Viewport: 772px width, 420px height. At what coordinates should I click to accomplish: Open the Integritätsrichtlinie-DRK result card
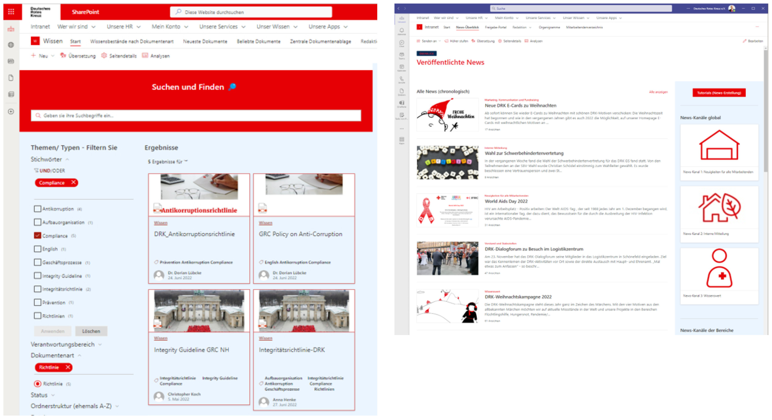(304, 350)
